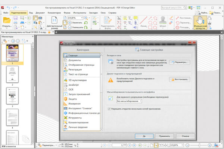Select page 2 thumbnail
Image resolution: width=224 pixels, height=149 pixels.
coord(12,74)
